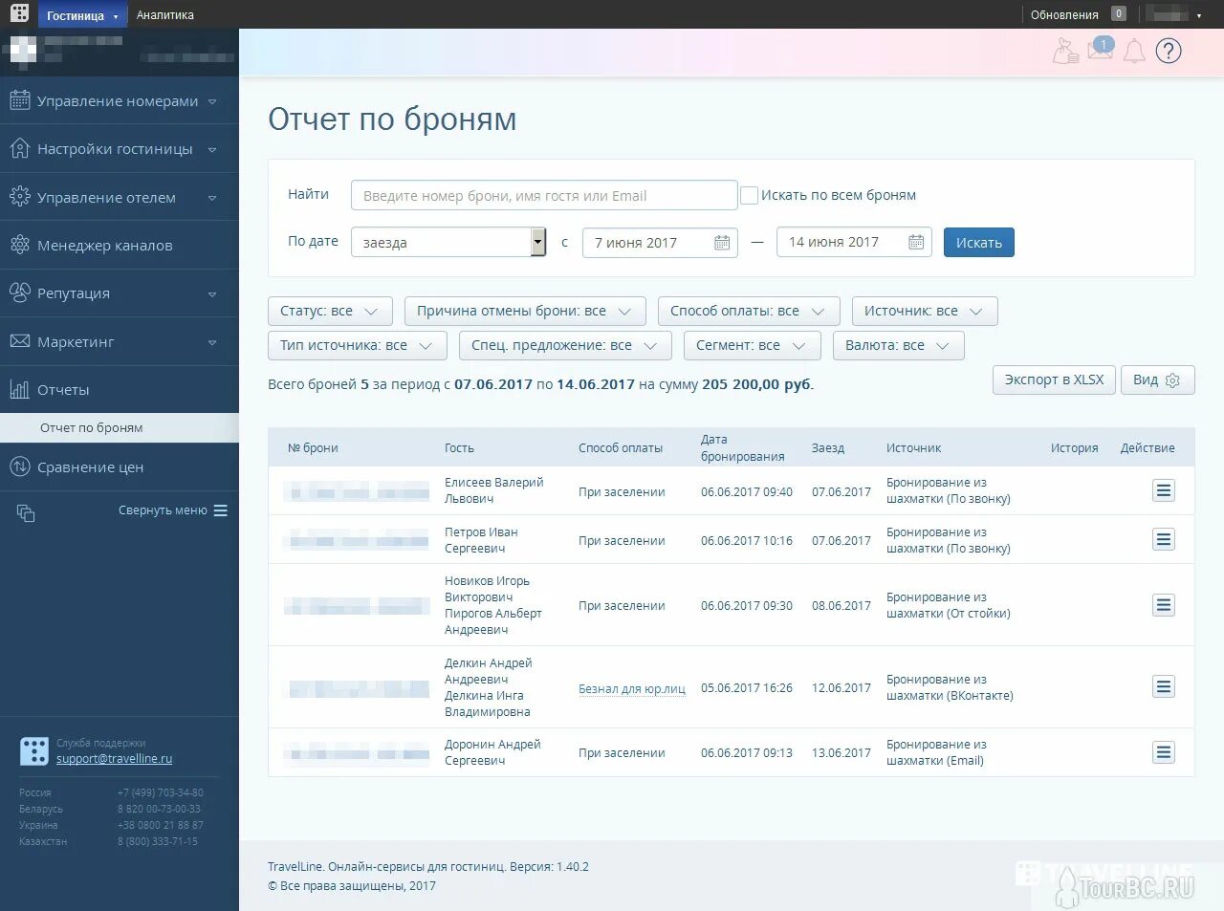The image size is (1224, 911).
Task: Open 'Спец. предложение: все' filter dropdown
Action: (565, 345)
